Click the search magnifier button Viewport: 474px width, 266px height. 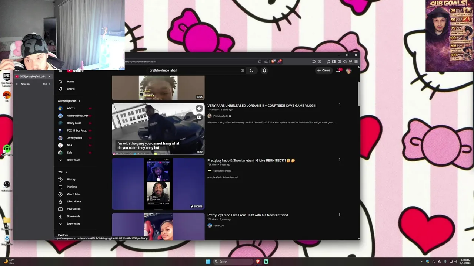point(252,71)
